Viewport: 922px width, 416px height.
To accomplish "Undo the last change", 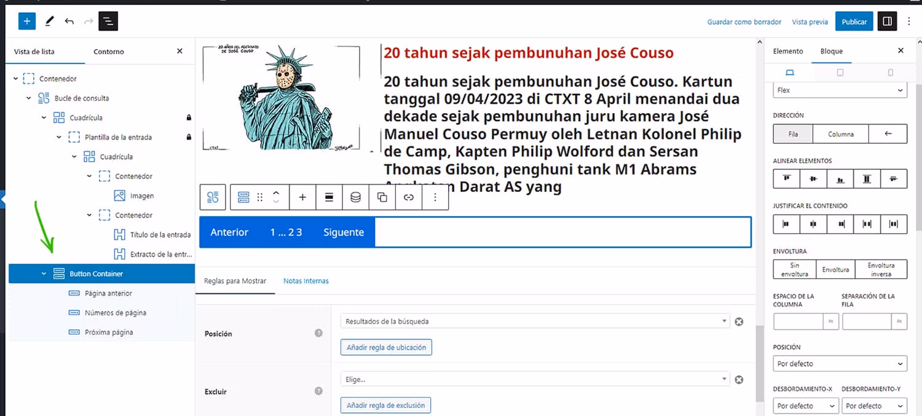I will pyautogui.click(x=69, y=22).
